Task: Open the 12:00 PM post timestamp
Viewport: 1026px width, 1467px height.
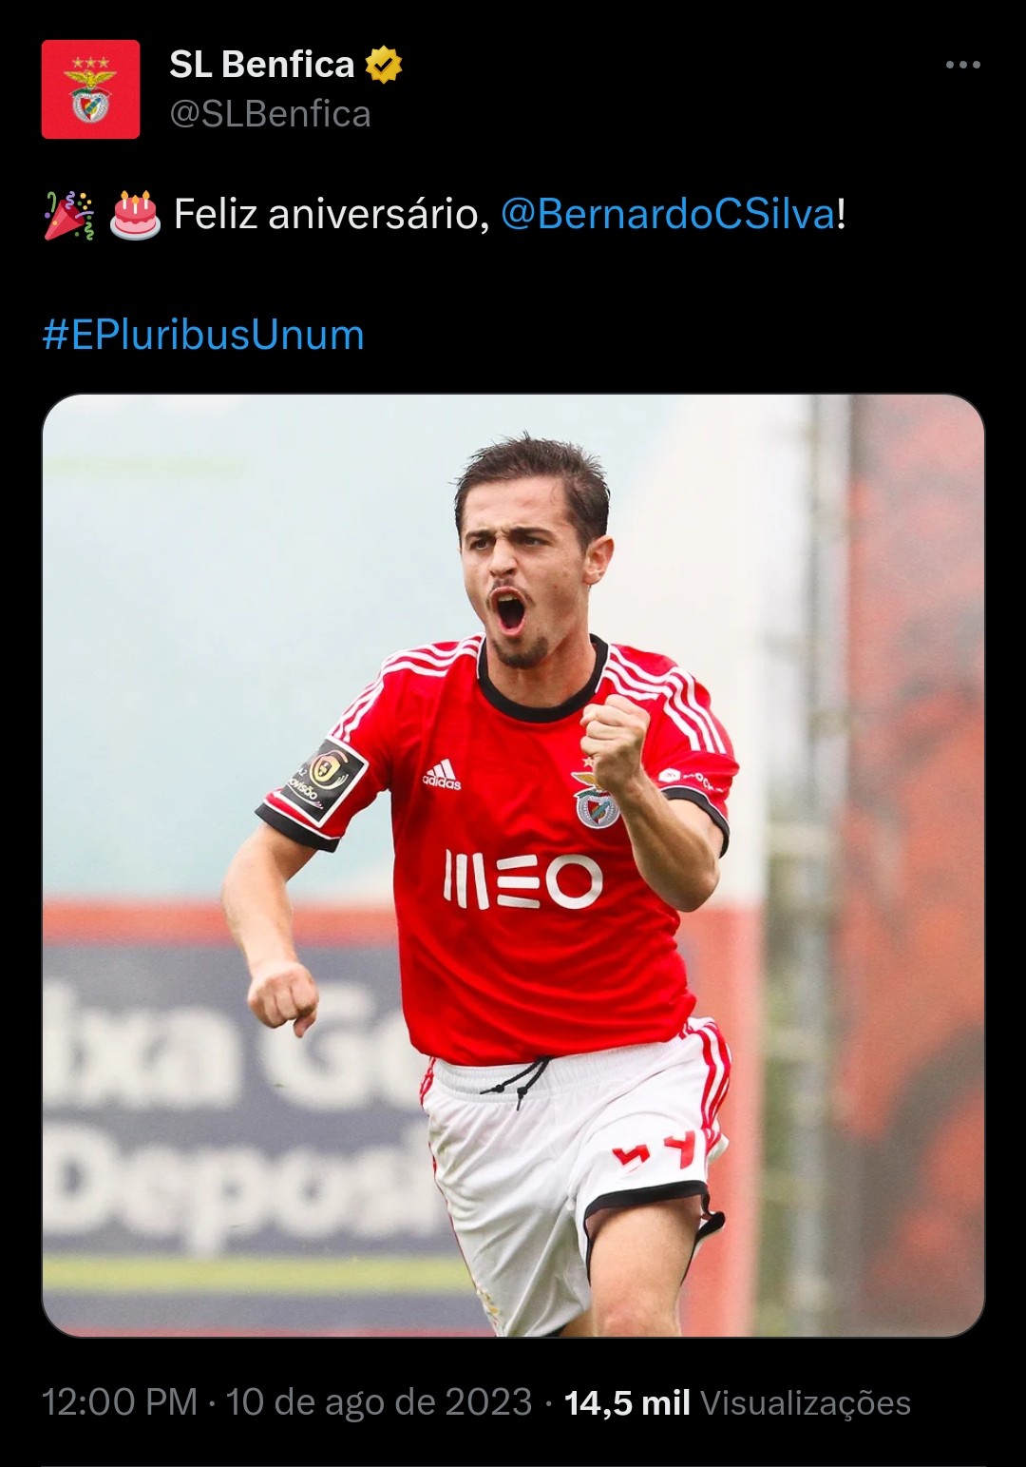Action: [120, 1402]
